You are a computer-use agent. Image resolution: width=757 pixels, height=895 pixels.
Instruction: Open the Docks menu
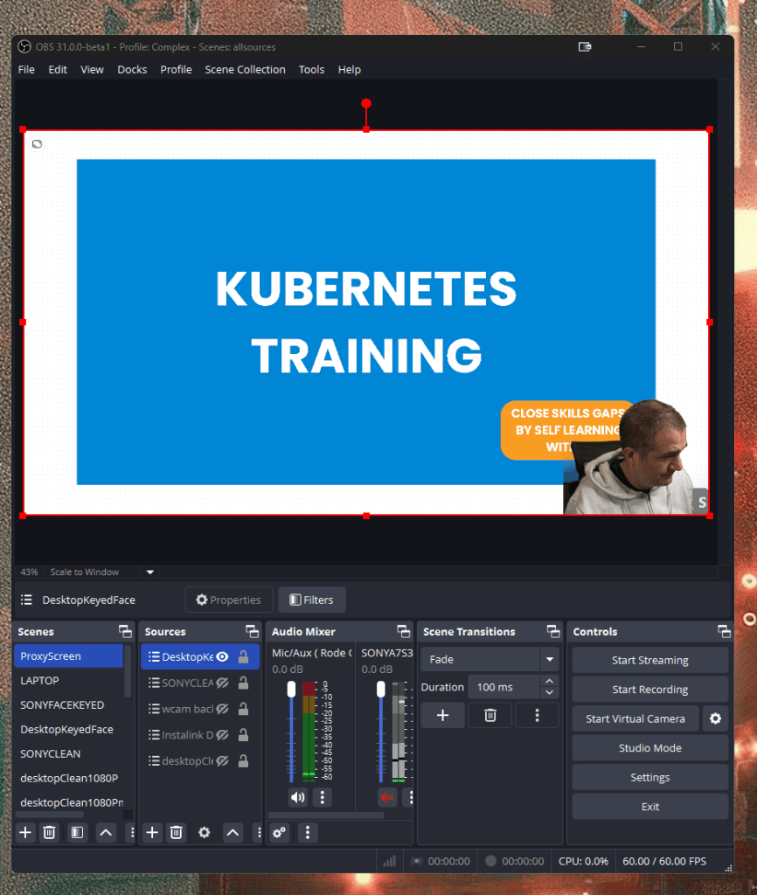[x=132, y=70]
